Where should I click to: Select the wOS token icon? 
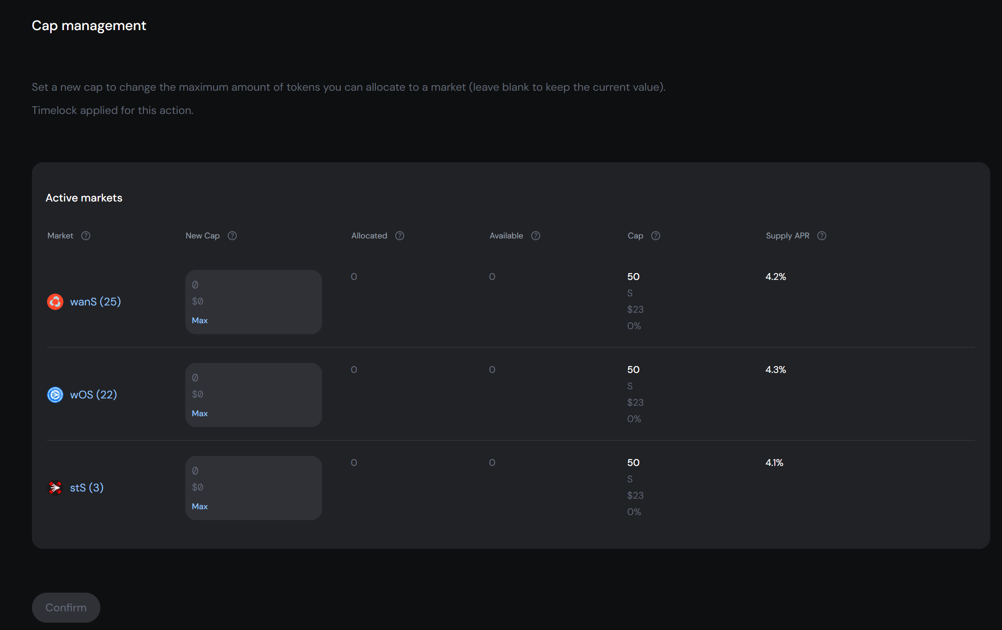(x=55, y=395)
